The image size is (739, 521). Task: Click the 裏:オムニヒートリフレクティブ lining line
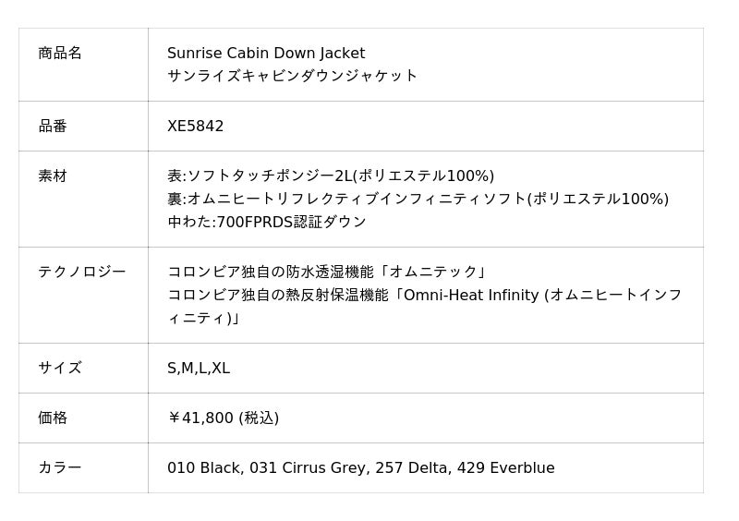click(418, 199)
